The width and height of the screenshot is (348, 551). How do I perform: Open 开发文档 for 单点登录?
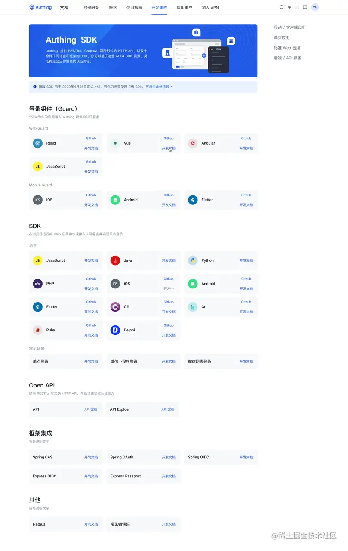tap(91, 362)
